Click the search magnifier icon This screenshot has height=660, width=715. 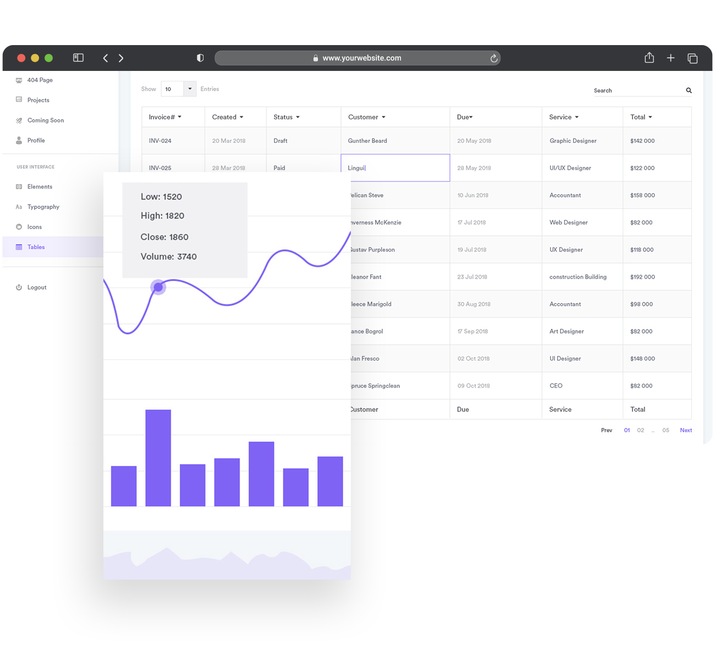coord(689,90)
